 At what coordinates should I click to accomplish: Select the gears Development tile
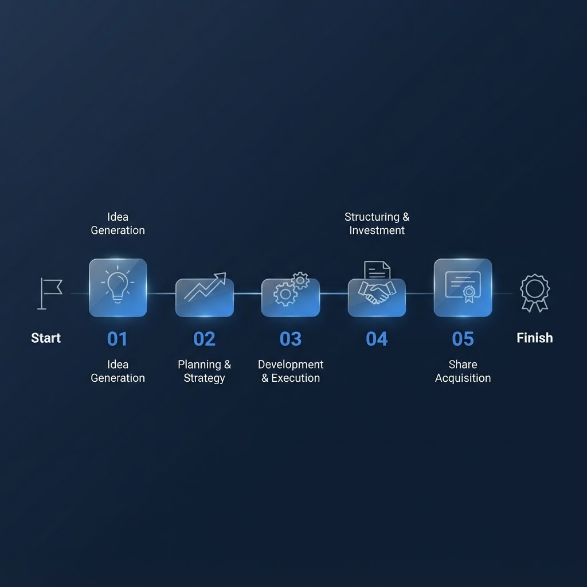click(291, 298)
